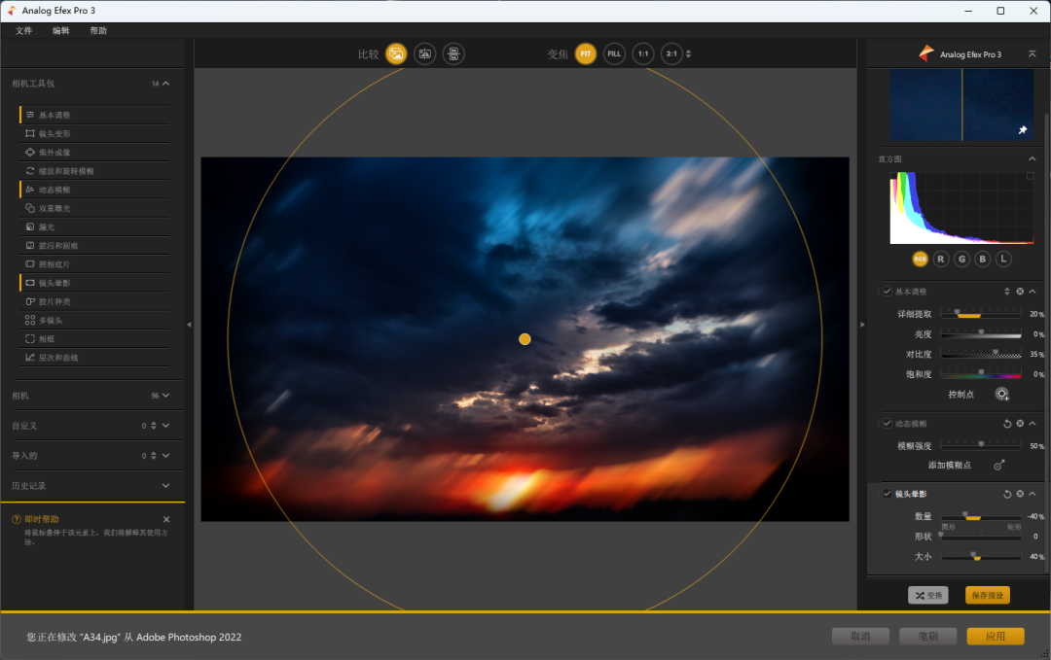Click the control point add icon
1051x660 pixels.
[1001, 394]
